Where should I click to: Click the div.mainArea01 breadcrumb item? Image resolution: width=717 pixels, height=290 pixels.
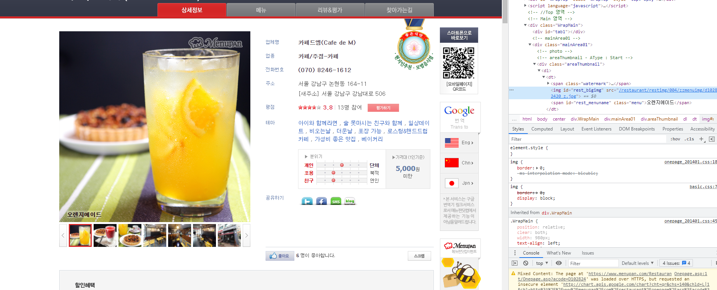[x=620, y=119]
